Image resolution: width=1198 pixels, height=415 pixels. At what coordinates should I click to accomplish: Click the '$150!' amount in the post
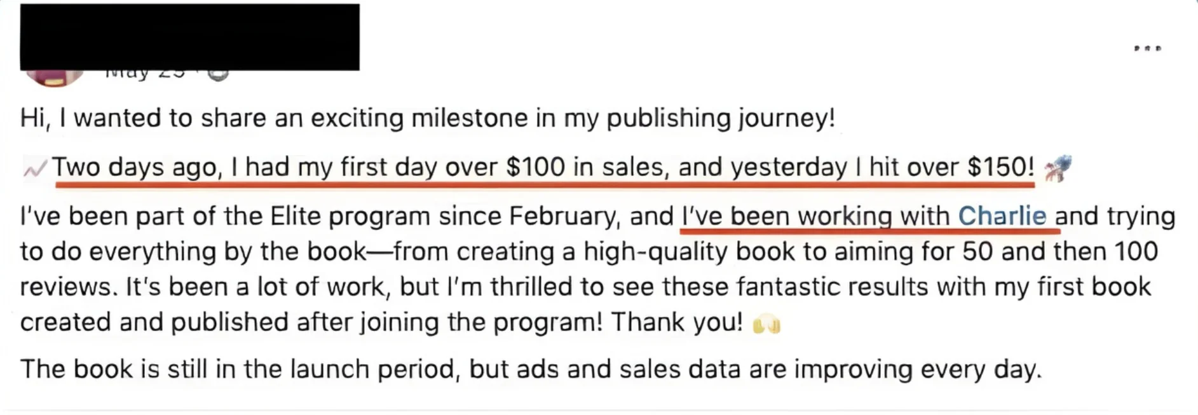click(1000, 167)
